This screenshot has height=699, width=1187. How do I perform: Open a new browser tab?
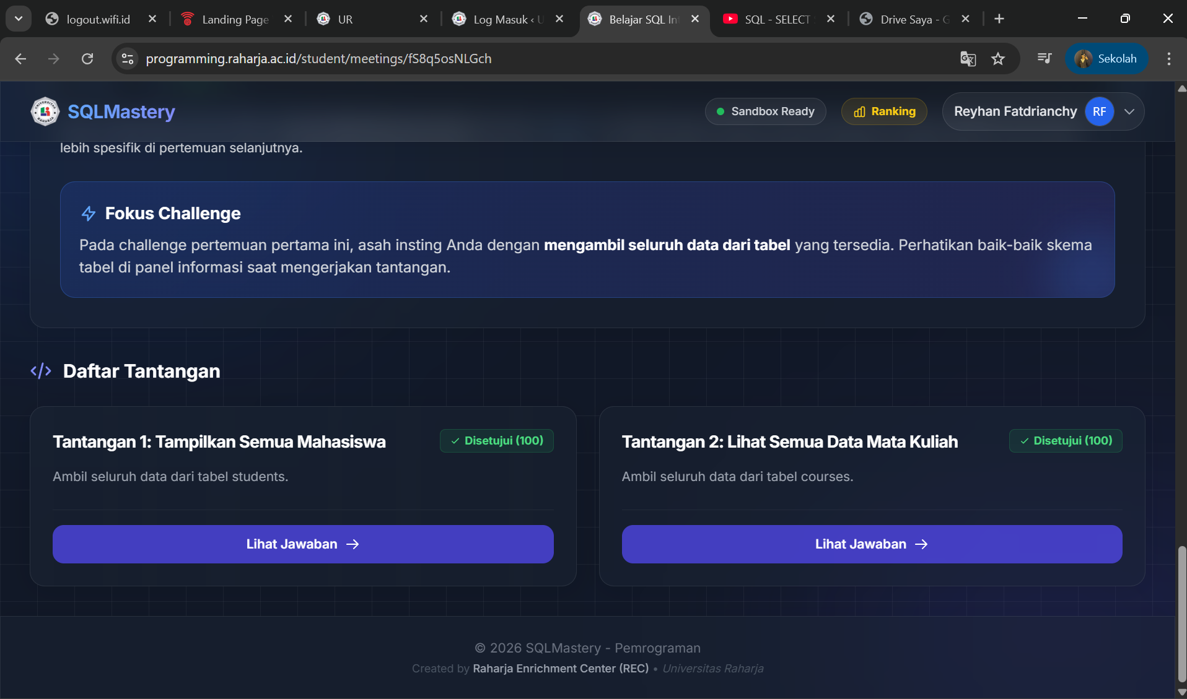pyautogui.click(x=999, y=19)
